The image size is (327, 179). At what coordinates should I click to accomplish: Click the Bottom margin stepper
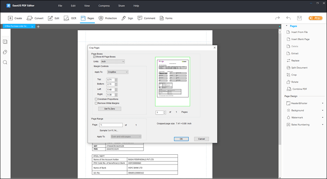[x=116, y=84]
